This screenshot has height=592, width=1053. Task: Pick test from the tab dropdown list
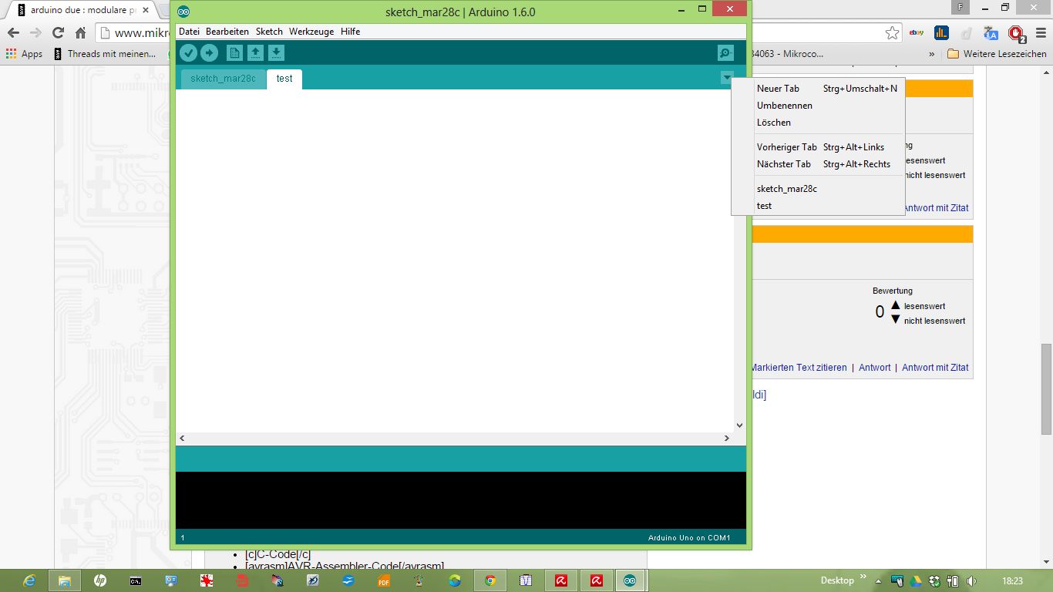point(818,206)
